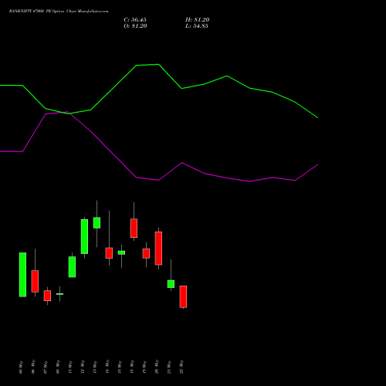Click the green candlestick for 05 May
The image size is (386, 386).
(x=22, y=275)
